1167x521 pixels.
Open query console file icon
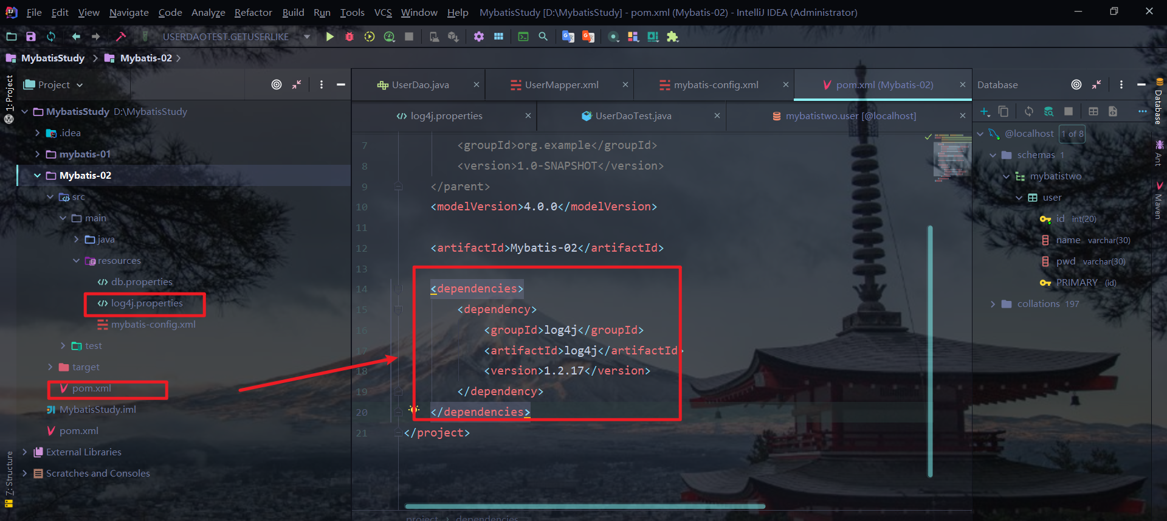click(1113, 111)
